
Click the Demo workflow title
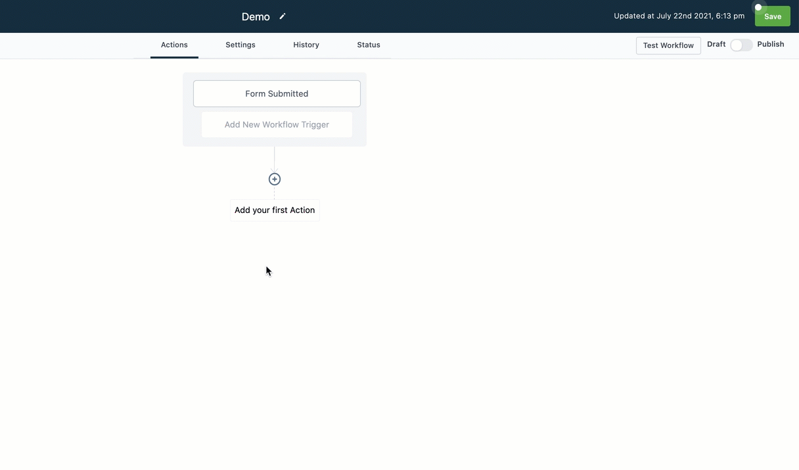point(256,17)
